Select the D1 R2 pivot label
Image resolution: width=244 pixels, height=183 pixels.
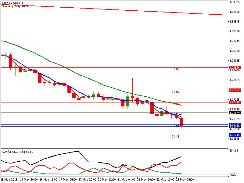(x=175, y=92)
